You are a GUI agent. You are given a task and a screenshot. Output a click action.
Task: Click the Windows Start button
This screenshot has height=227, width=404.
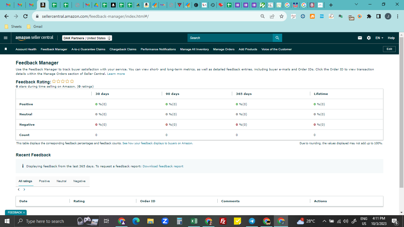pyautogui.click(x=7, y=221)
